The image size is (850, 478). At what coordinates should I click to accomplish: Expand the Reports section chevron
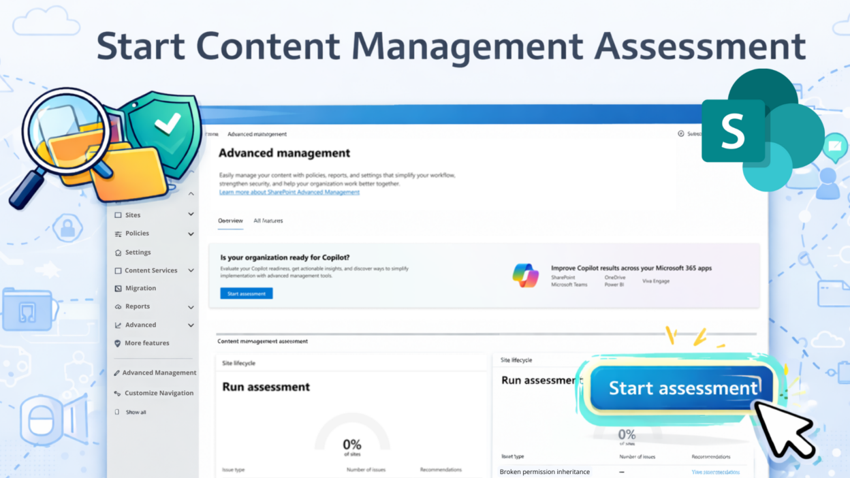tap(191, 307)
